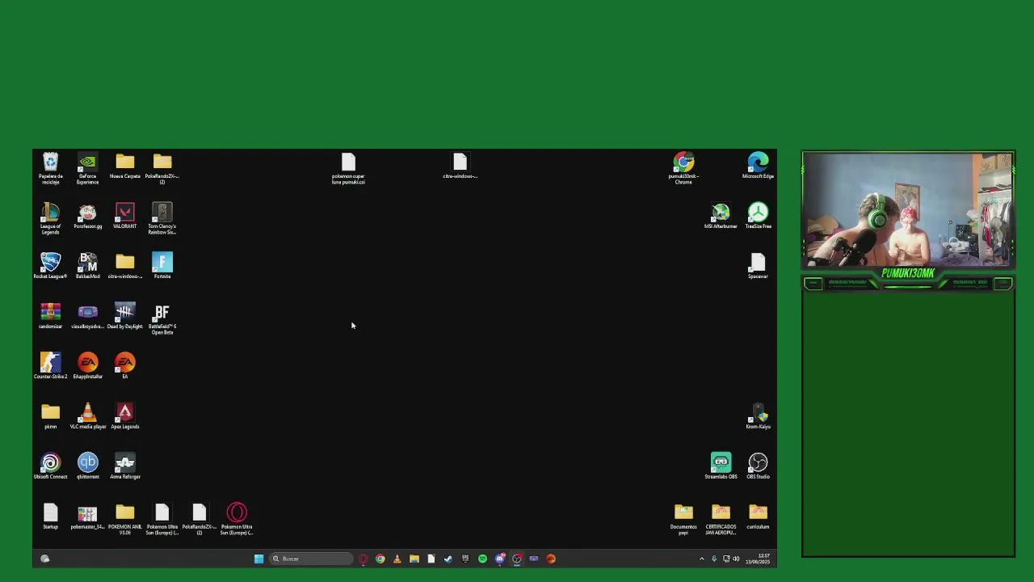Launch OBS Studio desktop shortcut

pyautogui.click(x=758, y=466)
